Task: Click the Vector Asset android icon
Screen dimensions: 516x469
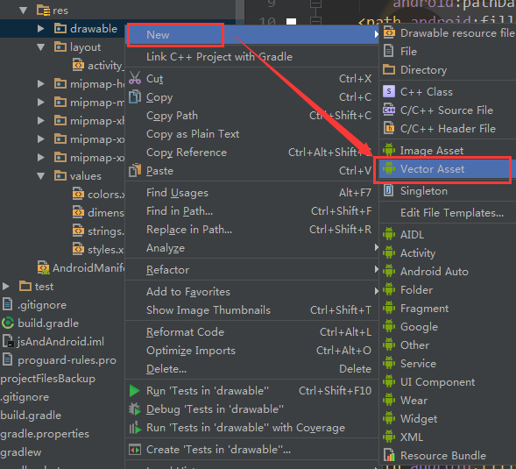Action: [x=389, y=168]
